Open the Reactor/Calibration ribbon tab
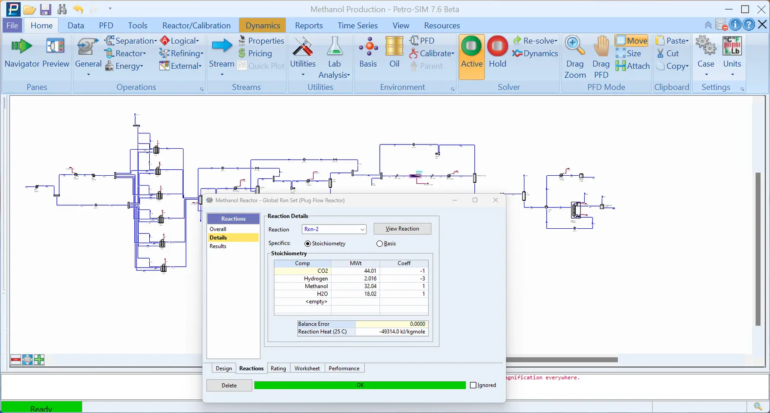This screenshot has height=413, width=770. (196, 25)
